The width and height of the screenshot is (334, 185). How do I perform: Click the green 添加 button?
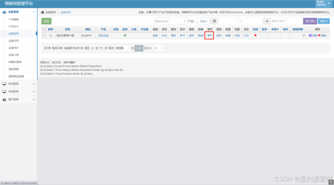47,21
